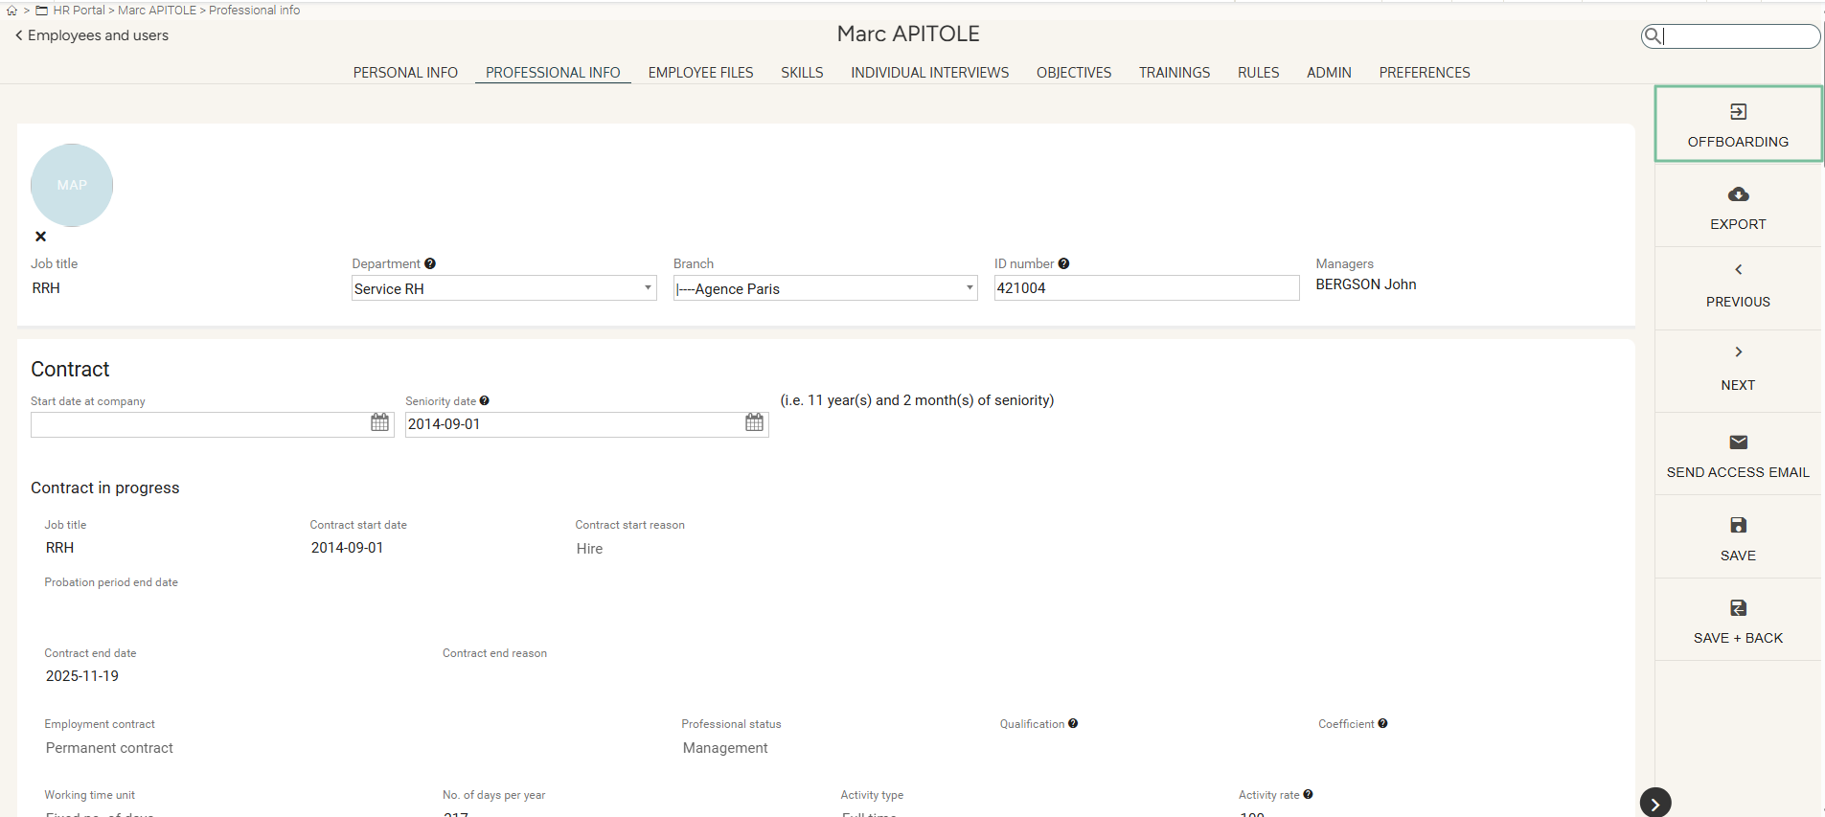Remove profile photo with X icon
This screenshot has width=1825, height=817.
pyautogui.click(x=40, y=237)
